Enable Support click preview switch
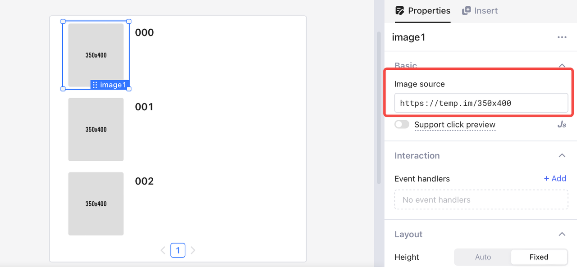Image resolution: width=577 pixels, height=267 pixels. pos(402,125)
